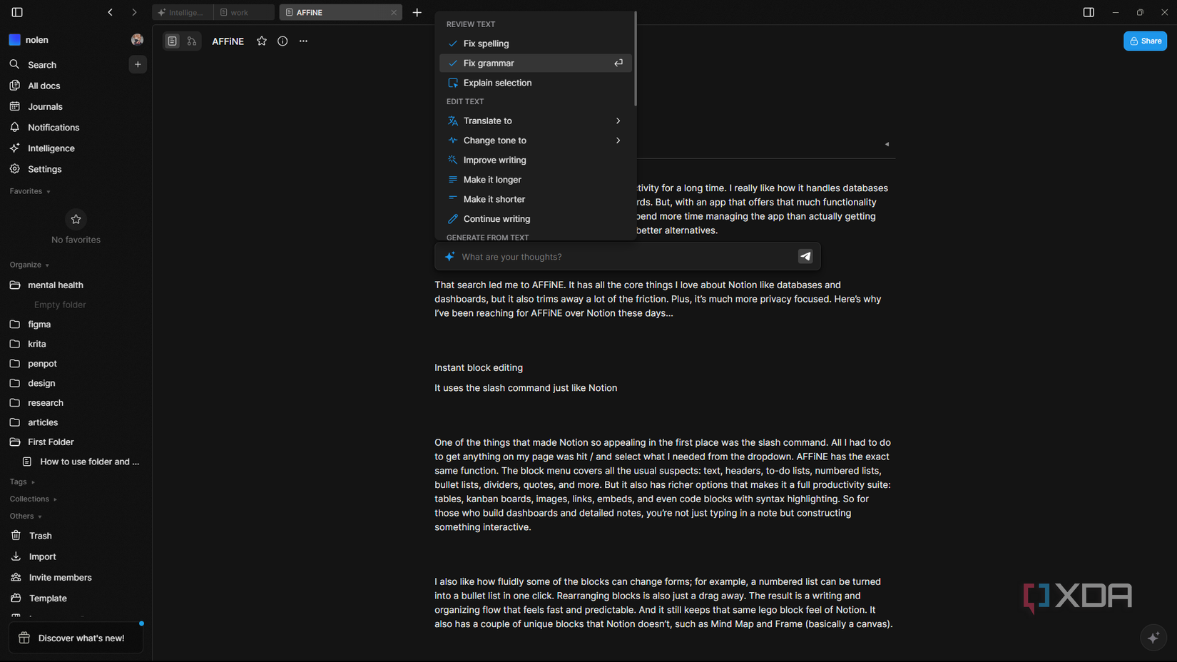Toggle the left sidebar collapse icon

tap(16, 12)
